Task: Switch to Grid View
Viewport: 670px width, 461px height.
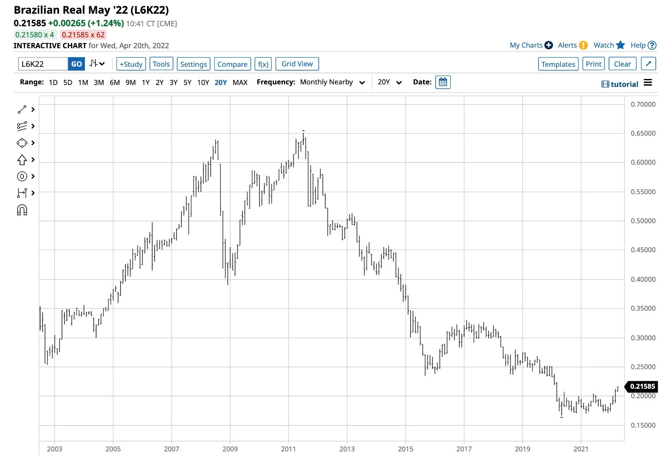Action: coord(297,64)
